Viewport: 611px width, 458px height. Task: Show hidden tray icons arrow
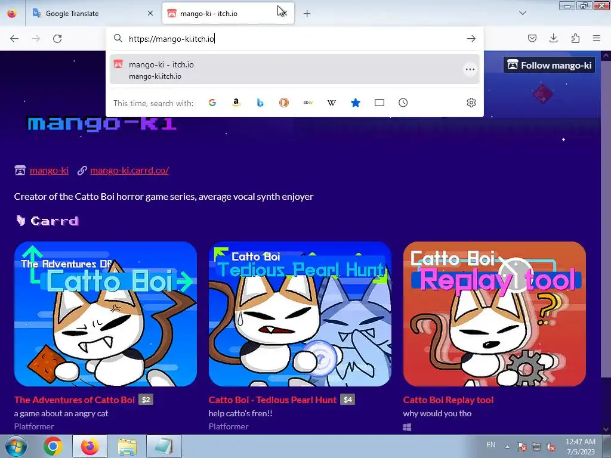point(507,447)
